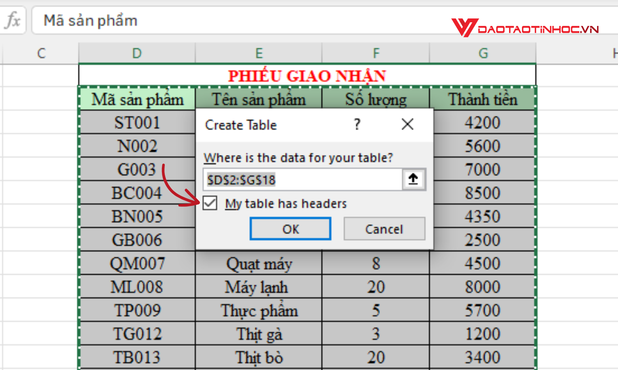Viewport: 618px width, 370px height.
Task: Click the Insert Function (fx) icon
Action: (12, 20)
